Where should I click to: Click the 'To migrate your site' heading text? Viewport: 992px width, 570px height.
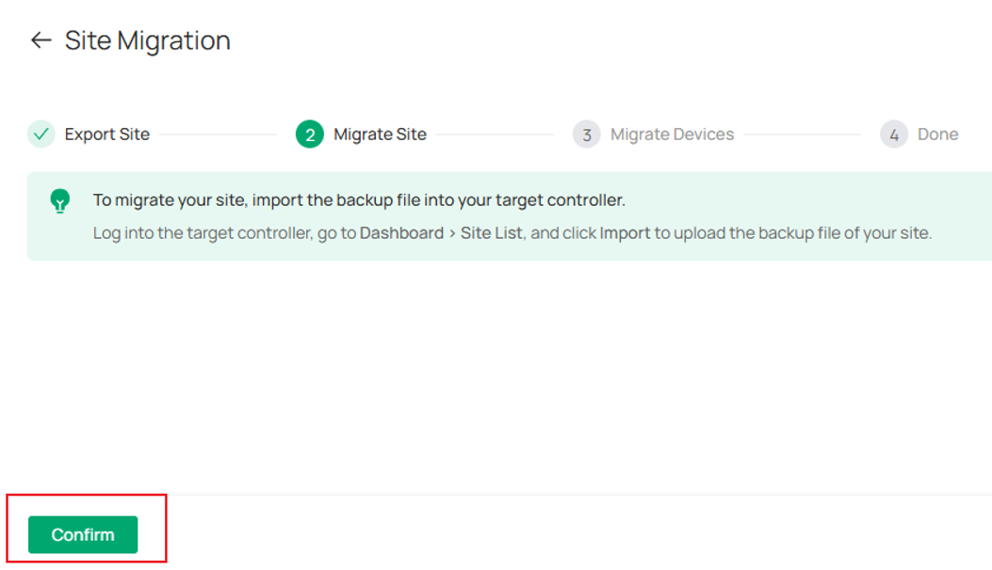pos(359,199)
